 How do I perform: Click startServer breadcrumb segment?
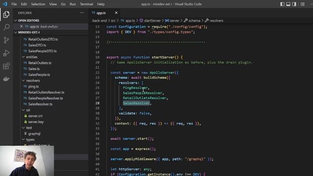point(152,21)
